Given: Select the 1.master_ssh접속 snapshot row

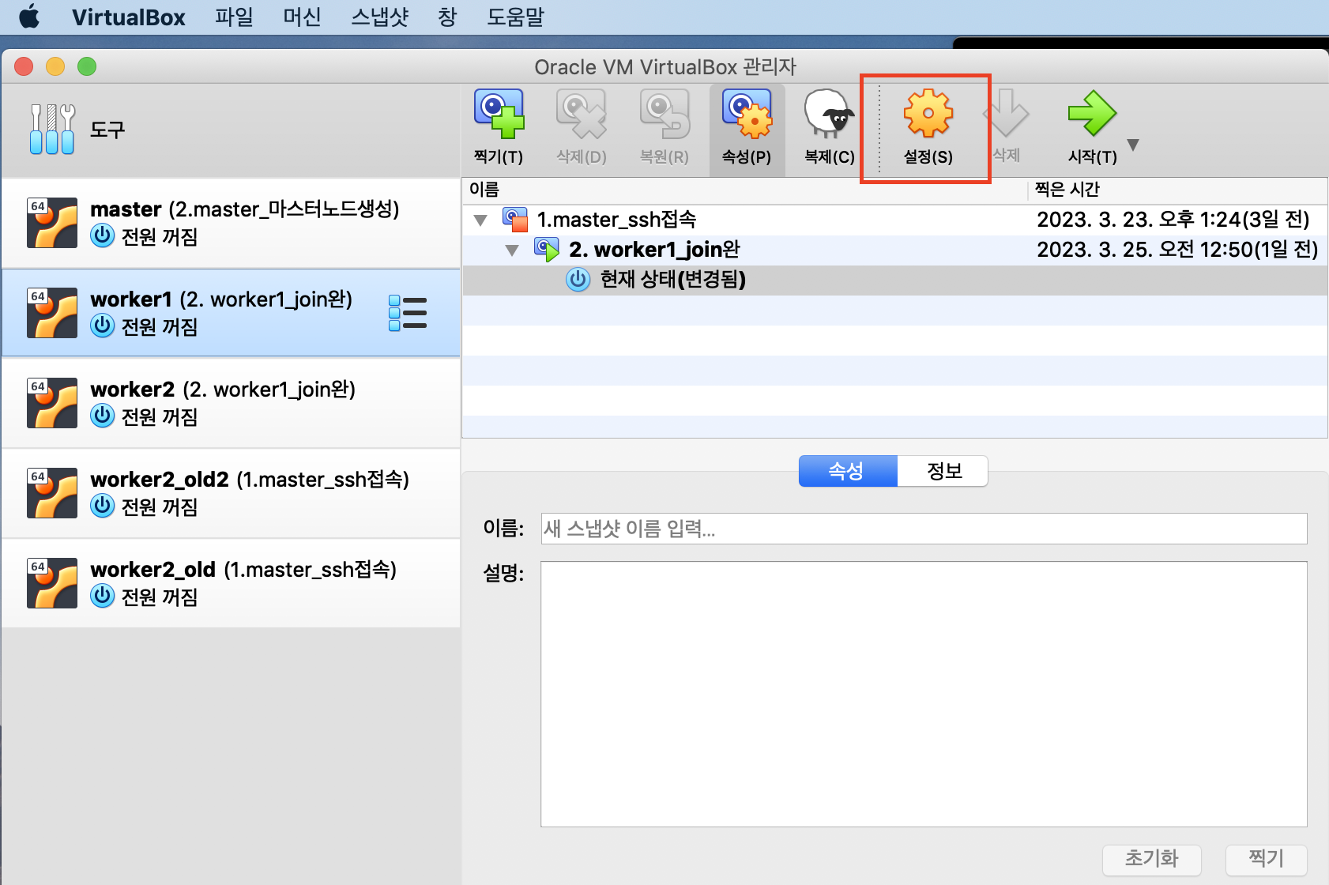Looking at the screenshot, I should (x=894, y=220).
